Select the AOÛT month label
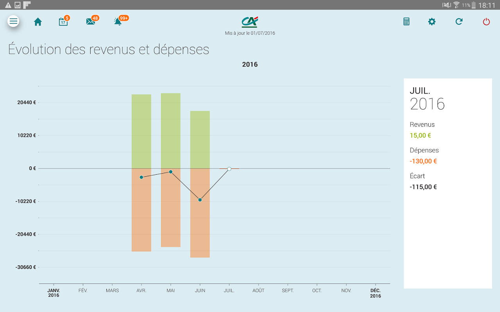This screenshot has height=312, width=500. (x=259, y=291)
